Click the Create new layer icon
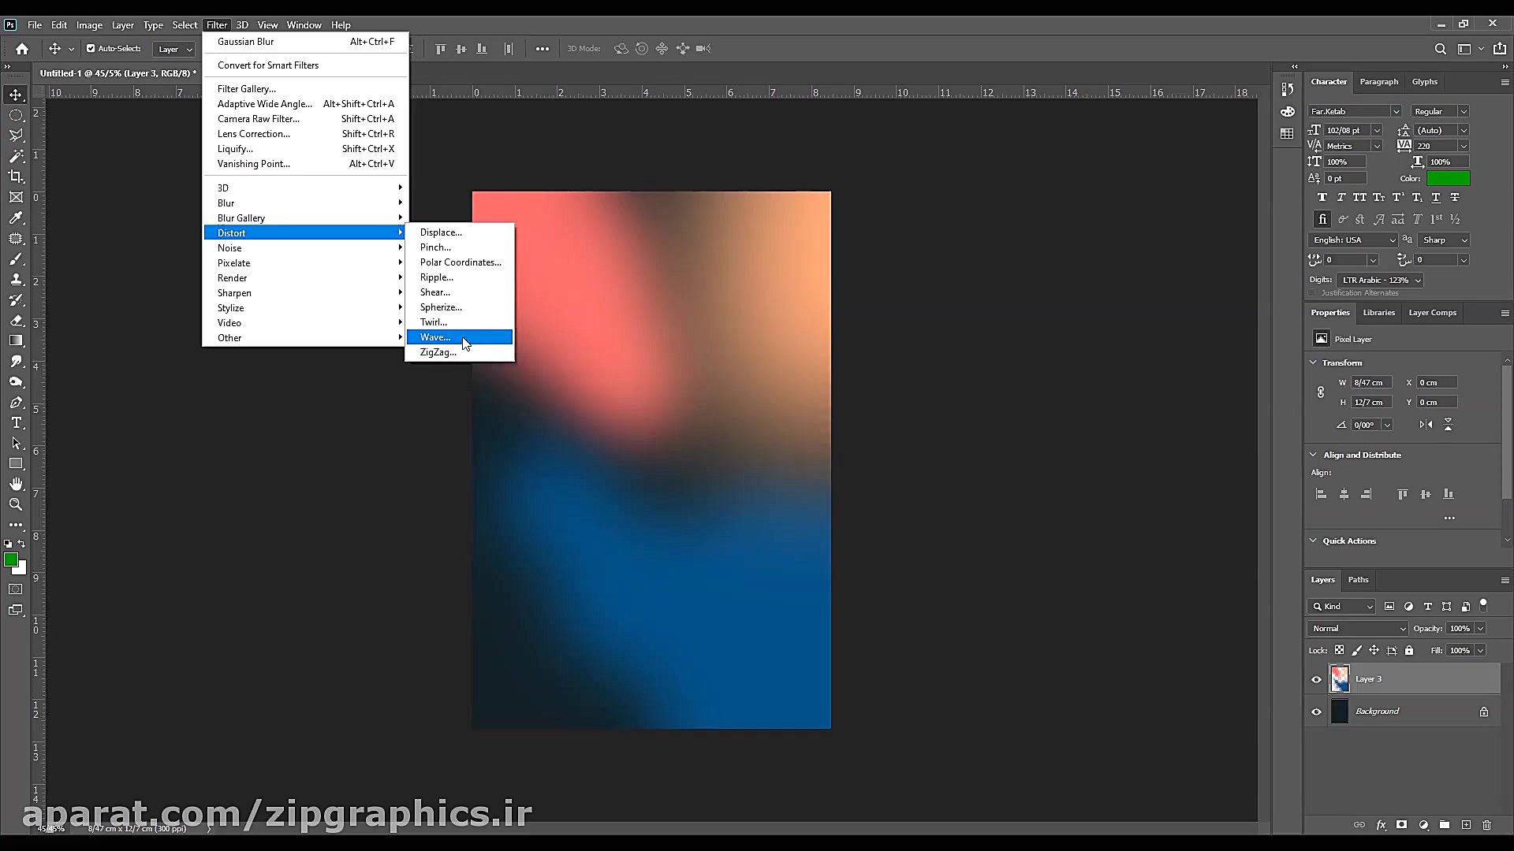Image resolution: width=1514 pixels, height=851 pixels. [1466, 825]
